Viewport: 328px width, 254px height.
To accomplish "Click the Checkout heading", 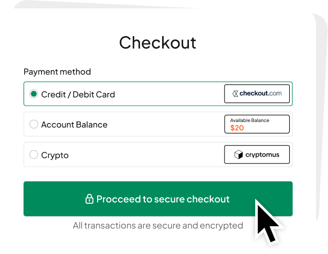I will coord(157,42).
